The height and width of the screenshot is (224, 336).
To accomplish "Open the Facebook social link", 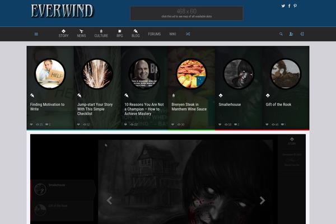I will point(290,6).
